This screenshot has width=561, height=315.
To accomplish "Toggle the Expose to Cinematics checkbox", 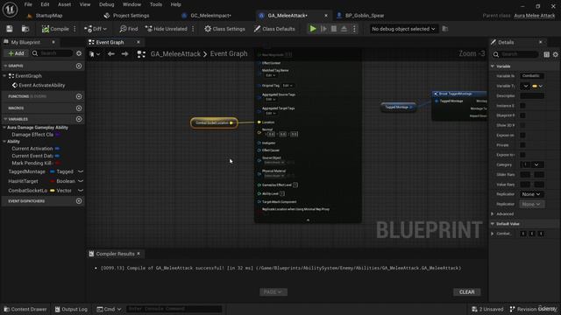I will [x=522, y=155].
